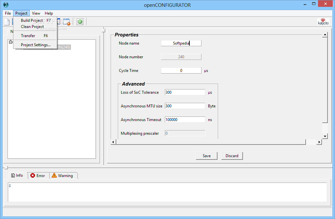The height and width of the screenshot is (219, 335).
Task: Switch to the Error tab
Action: tap(38, 176)
